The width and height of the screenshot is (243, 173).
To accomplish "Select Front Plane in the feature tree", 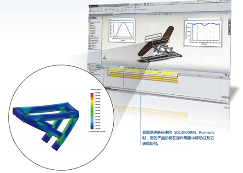I will click(x=93, y=30).
